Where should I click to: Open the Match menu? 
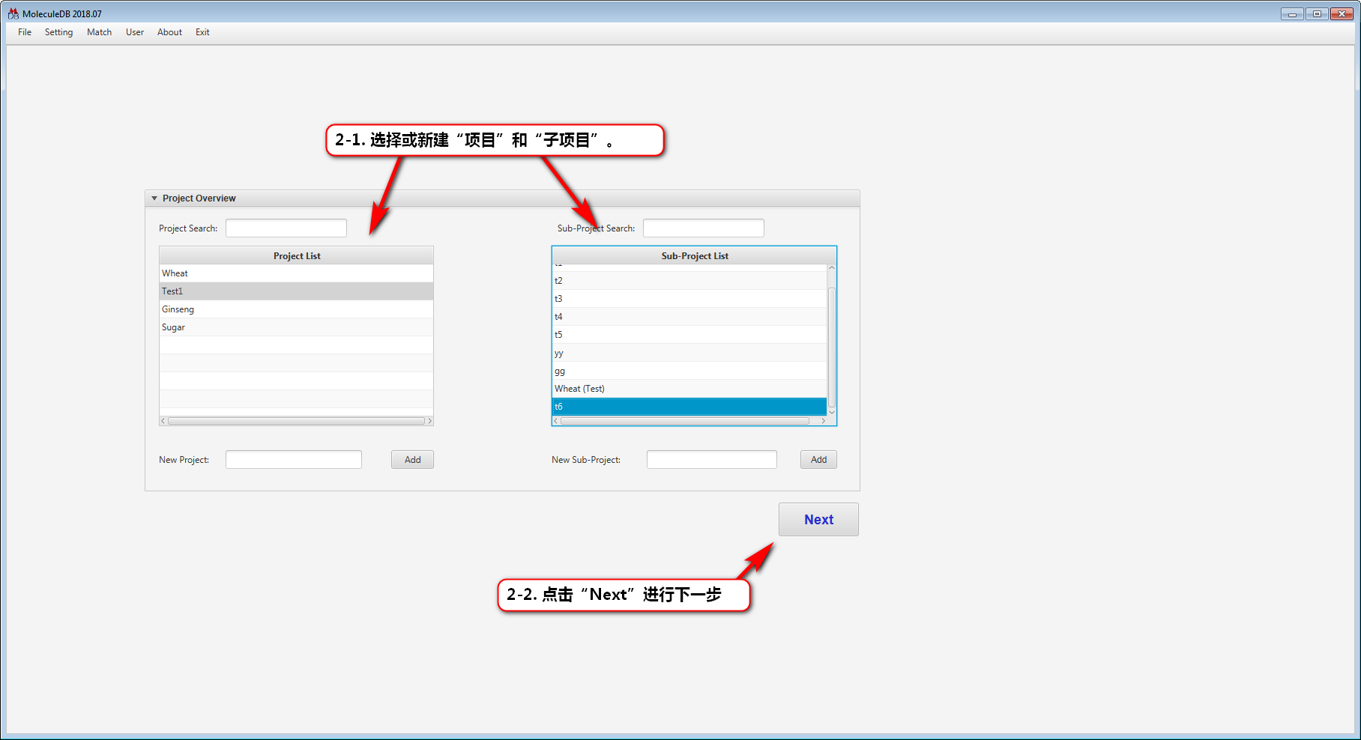(x=99, y=32)
